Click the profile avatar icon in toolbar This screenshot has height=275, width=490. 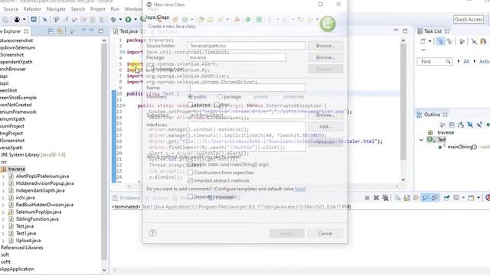[x=17, y=20]
